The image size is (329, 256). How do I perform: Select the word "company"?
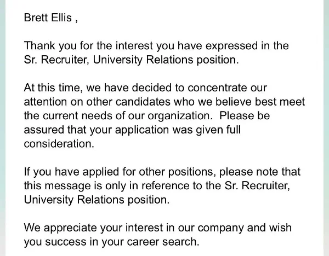click(220, 228)
